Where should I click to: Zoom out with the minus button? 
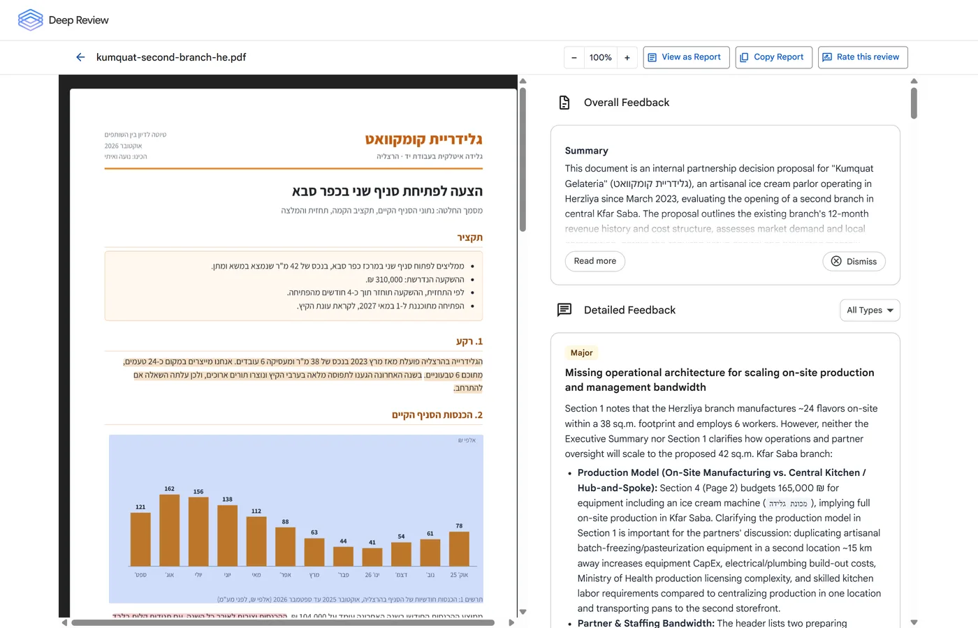[574, 57]
